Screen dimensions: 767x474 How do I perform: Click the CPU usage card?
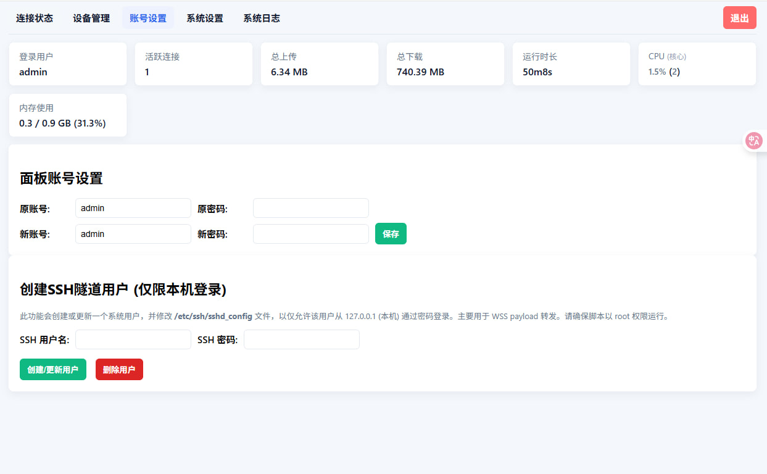point(697,64)
